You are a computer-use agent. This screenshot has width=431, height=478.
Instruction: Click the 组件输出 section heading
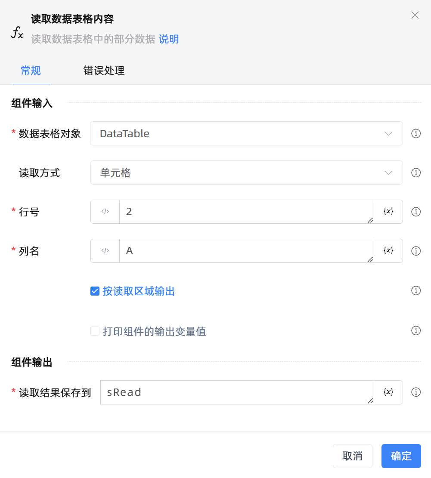point(32,362)
